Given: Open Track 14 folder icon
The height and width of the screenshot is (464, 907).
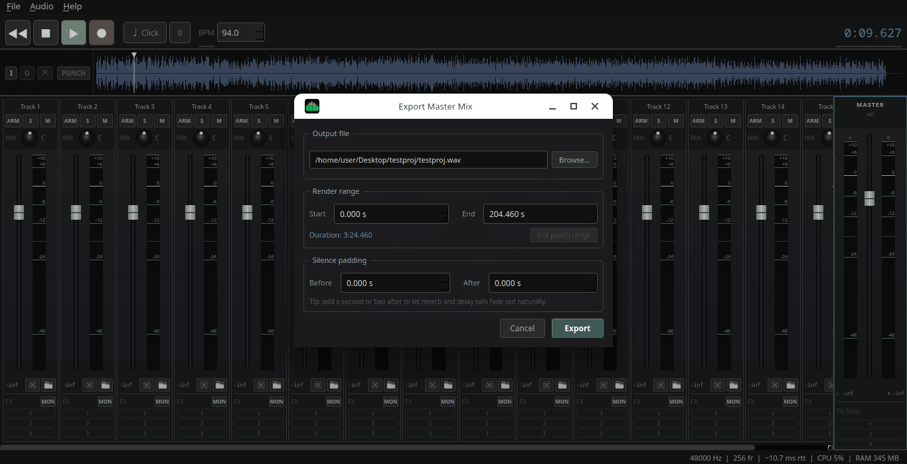Looking at the screenshot, I should (791, 385).
